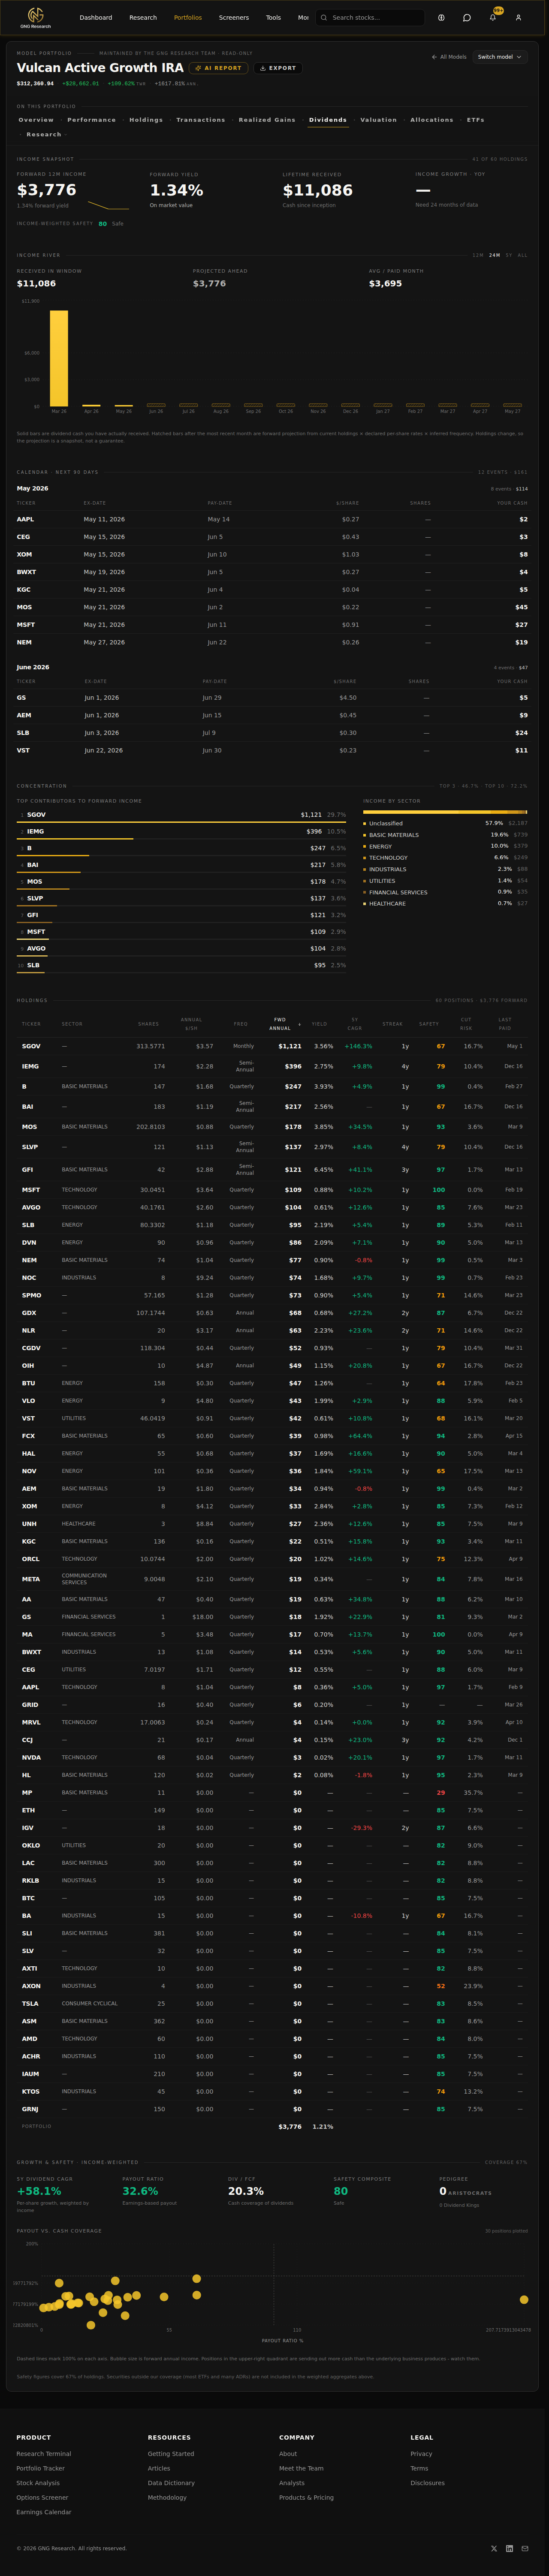Go back to All Models
Viewport: 549px width, 2576px height.
pos(449,57)
